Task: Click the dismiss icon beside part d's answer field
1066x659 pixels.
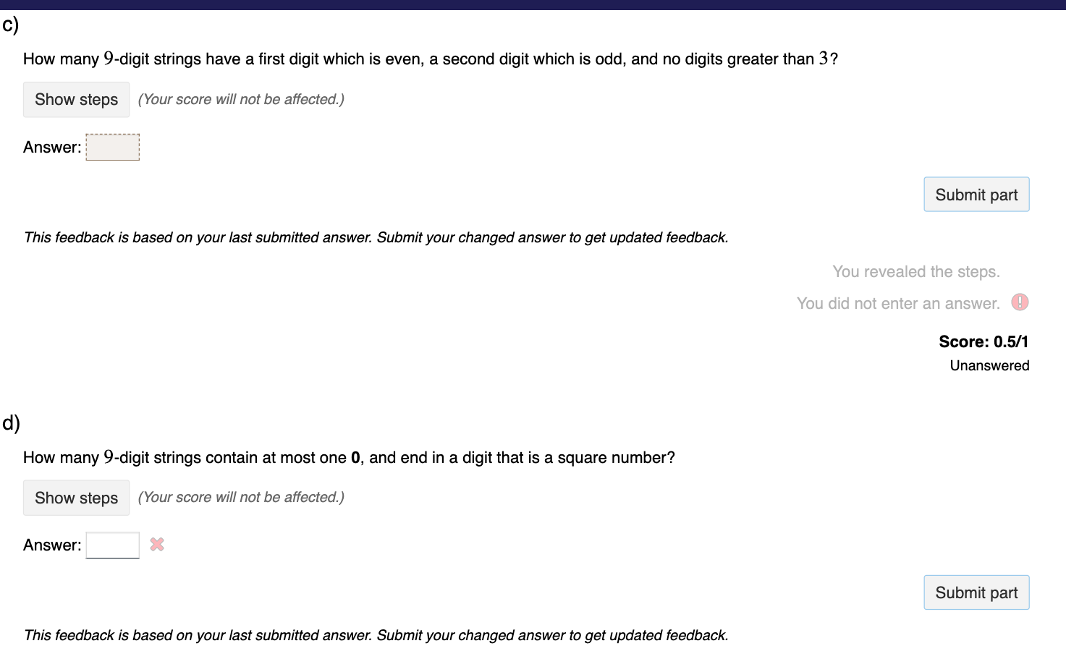Action: (157, 545)
